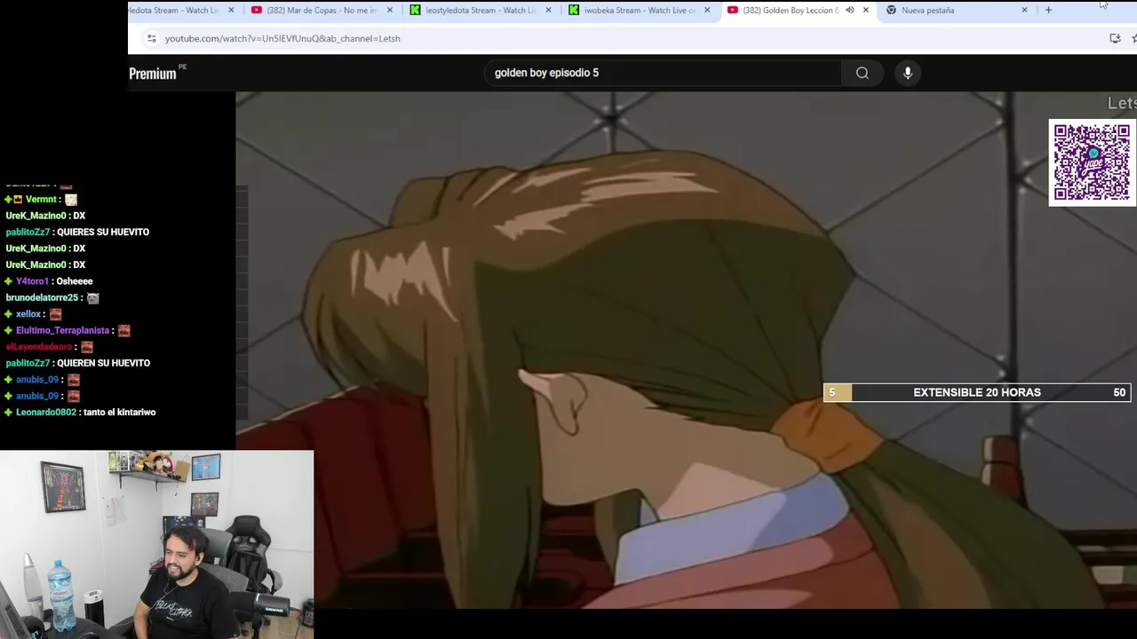Open YouTube Premium home logo
Viewport: 1137px width, 639px height.
point(157,73)
